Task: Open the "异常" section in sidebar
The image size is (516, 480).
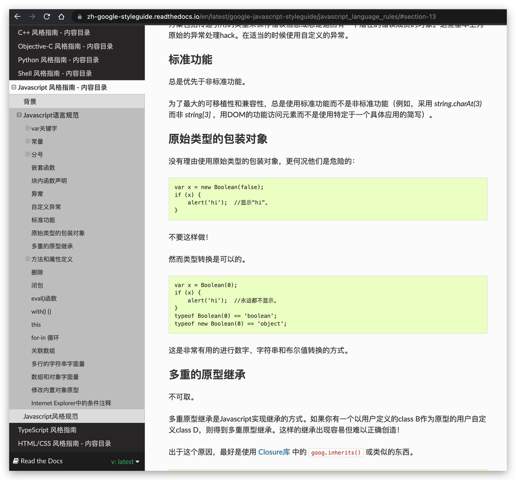Action: (37, 194)
